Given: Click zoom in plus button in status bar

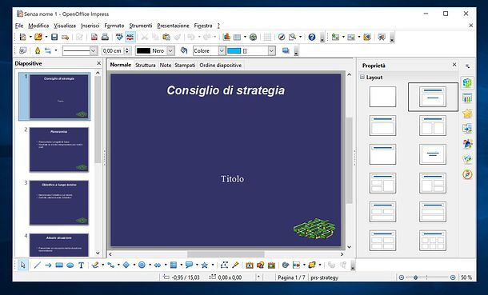Looking at the screenshot, I should coord(453,277).
